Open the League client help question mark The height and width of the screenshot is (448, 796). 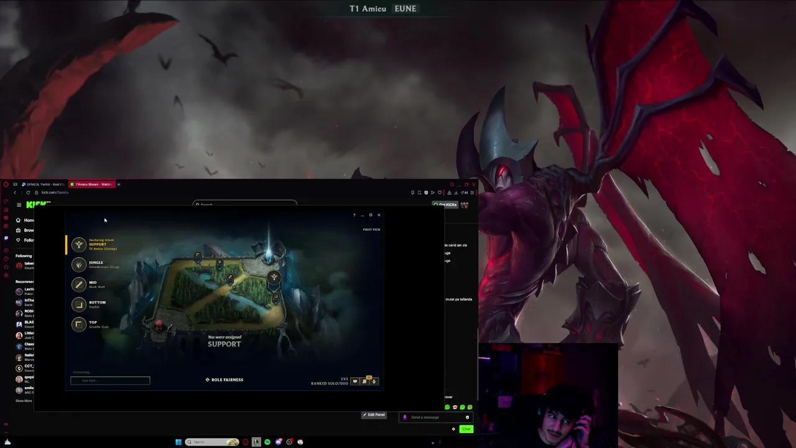pos(354,215)
